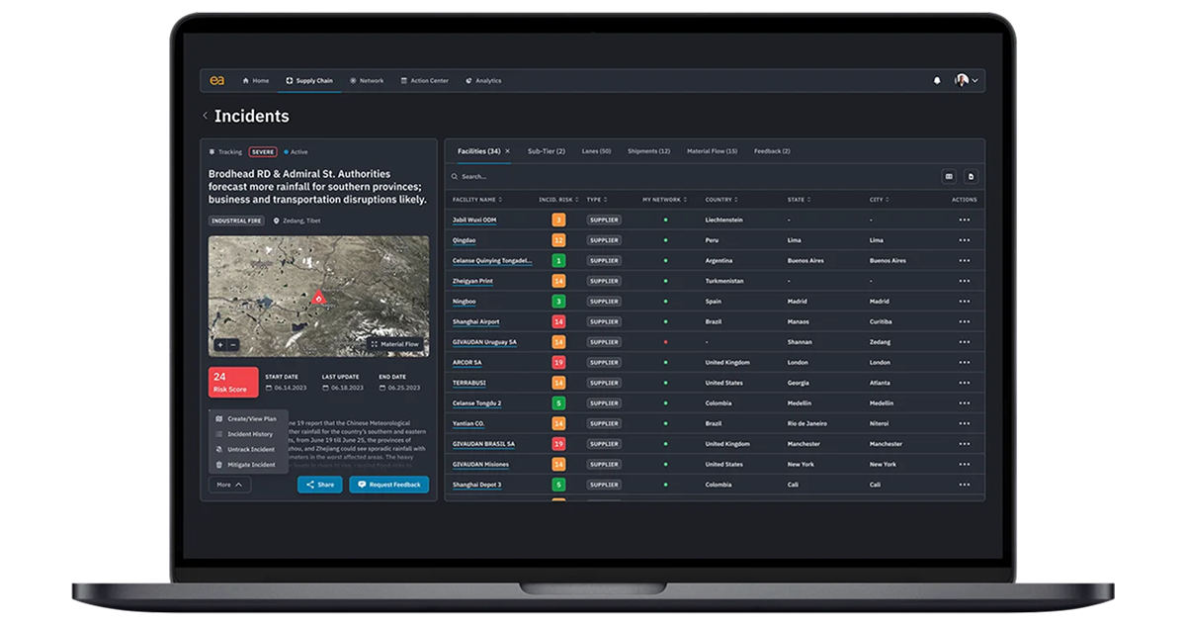Click the incident map thumbnail
The height and width of the screenshot is (623, 1186).
[x=318, y=296]
